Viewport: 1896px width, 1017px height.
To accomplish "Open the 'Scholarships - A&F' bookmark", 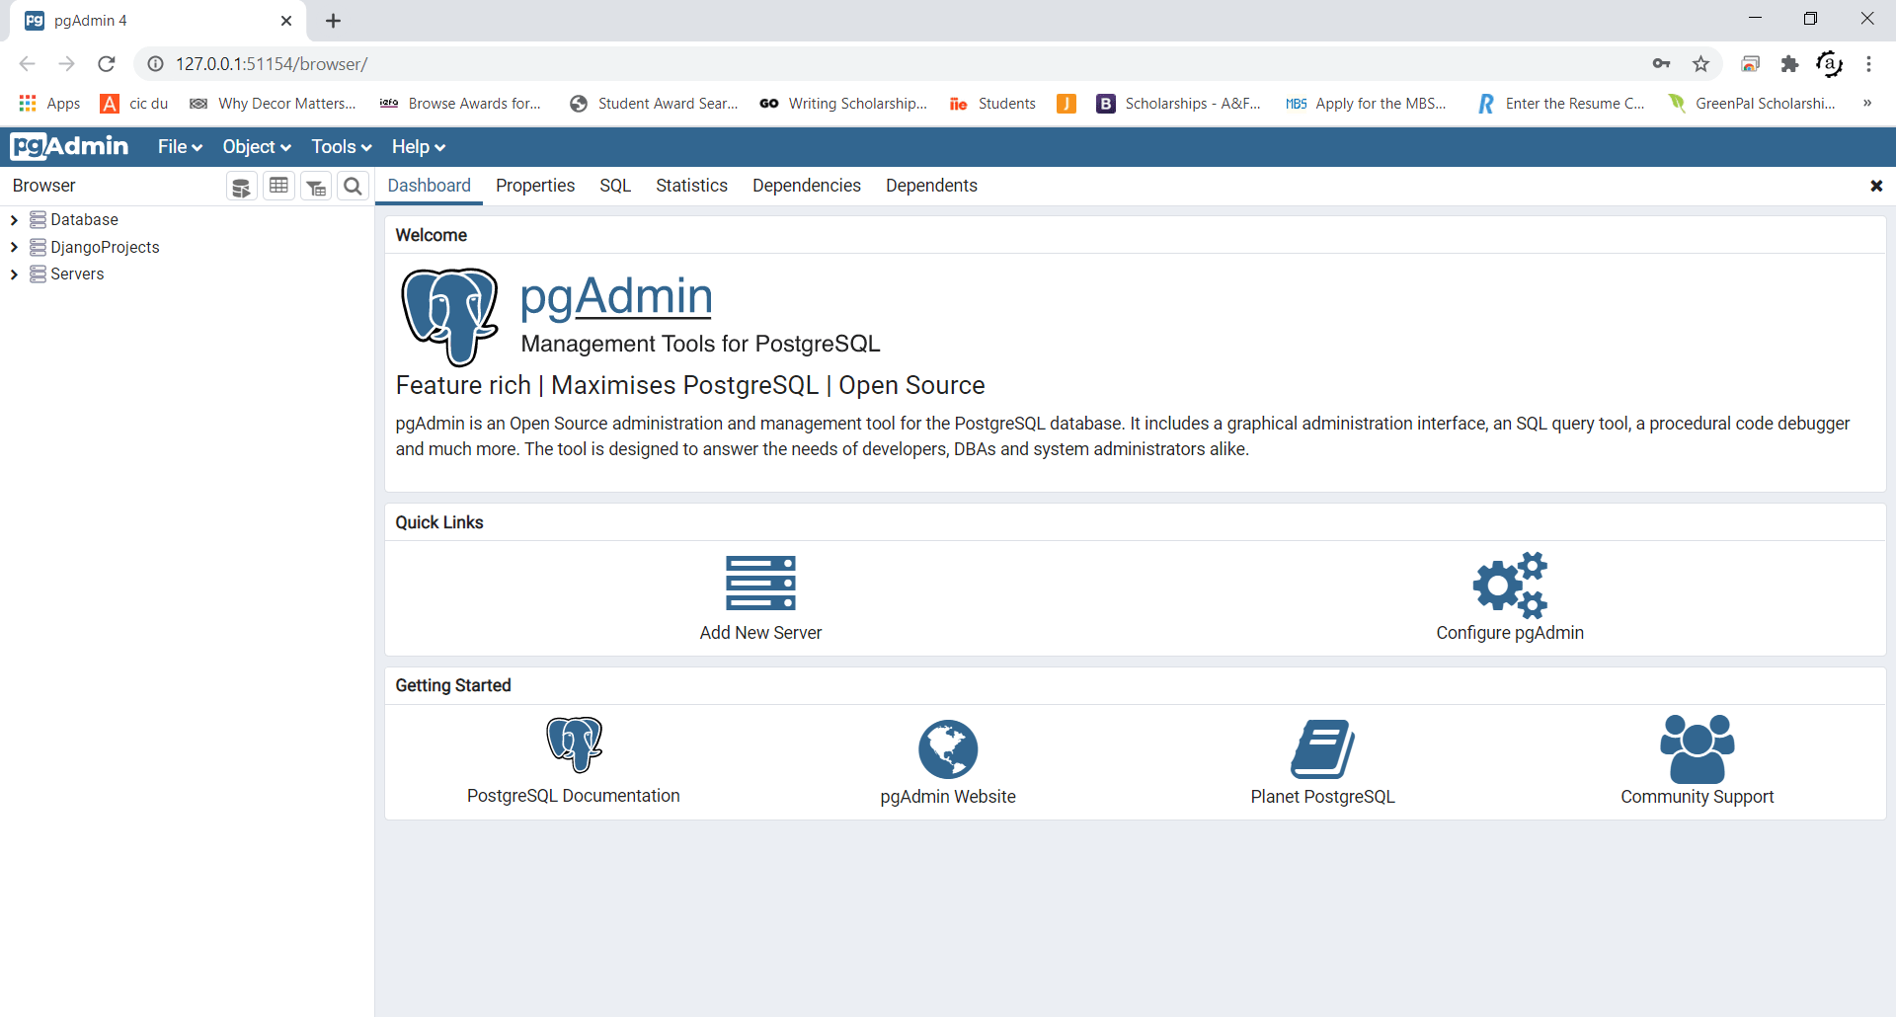I will (1179, 104).
